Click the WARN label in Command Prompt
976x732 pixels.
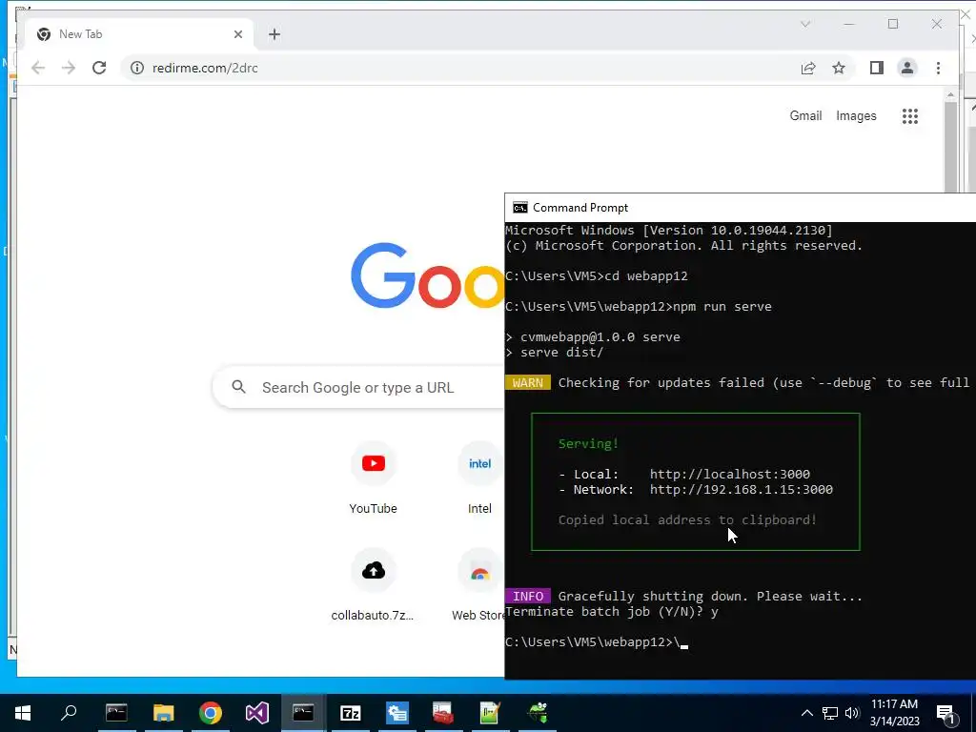coord(527,383)
